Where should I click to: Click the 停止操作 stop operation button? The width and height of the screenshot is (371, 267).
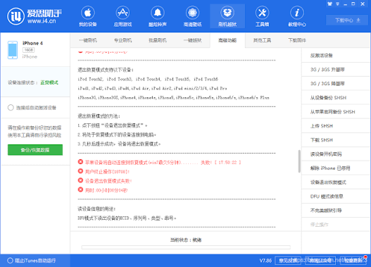coord(336,225)
